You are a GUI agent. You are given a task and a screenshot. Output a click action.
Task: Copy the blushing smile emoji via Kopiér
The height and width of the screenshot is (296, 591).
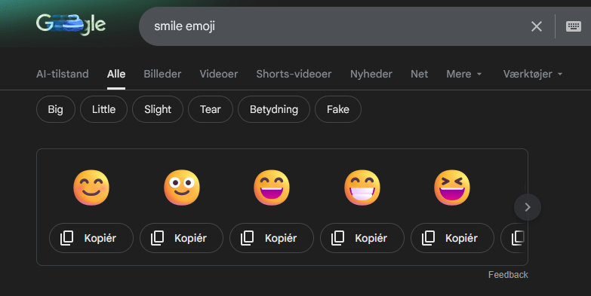point(91,238)
